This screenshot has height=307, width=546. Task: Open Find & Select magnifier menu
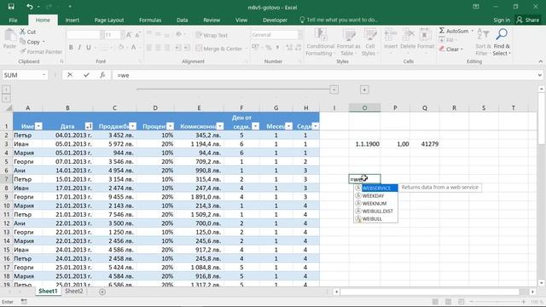click(502, 42)
